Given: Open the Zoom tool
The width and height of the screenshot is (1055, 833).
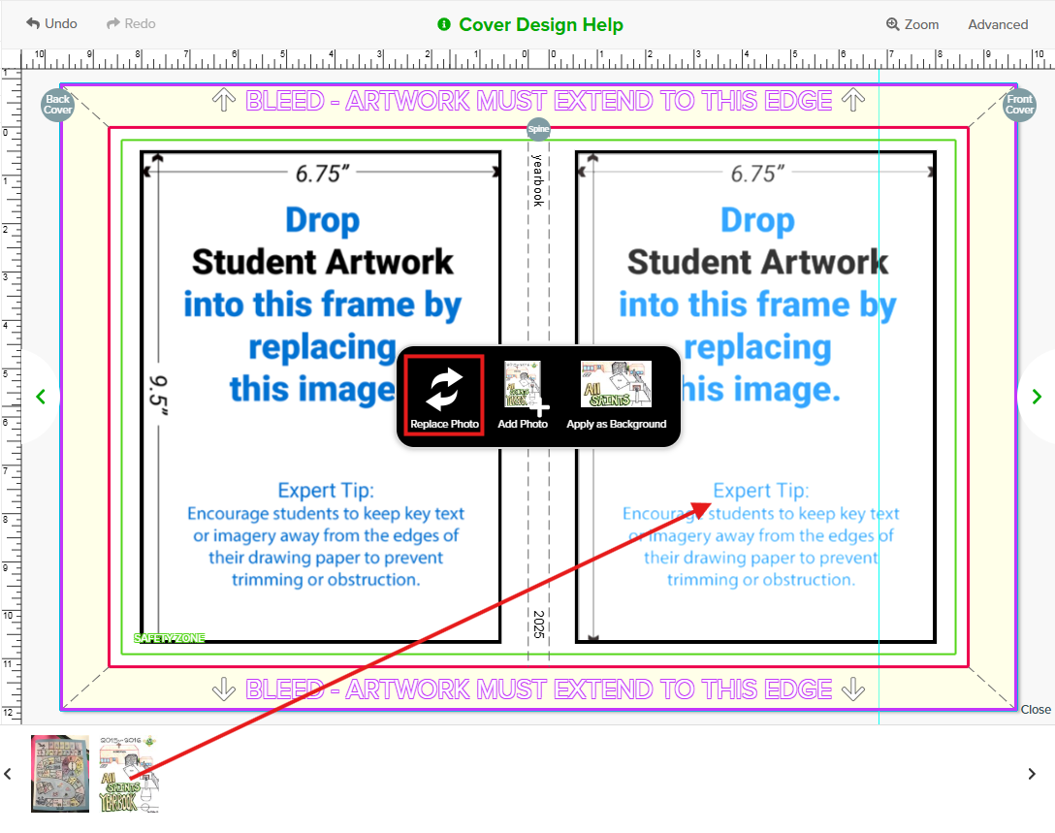Looking at the screenshot, I should pos(912,24).
